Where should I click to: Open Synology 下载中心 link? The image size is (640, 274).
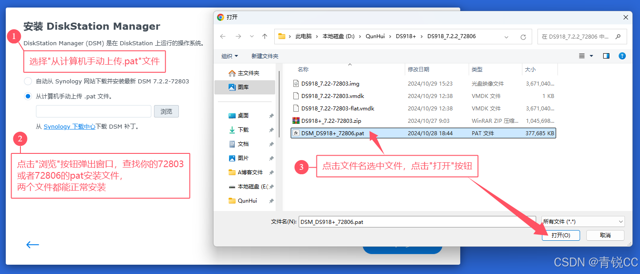[x=69, y=126]
